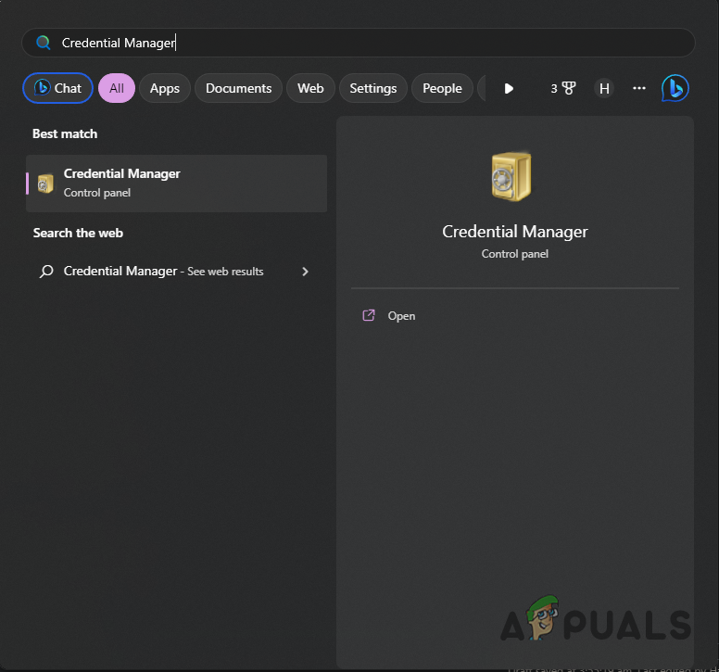Switch to the Apps filter tab

pos(165,88)
